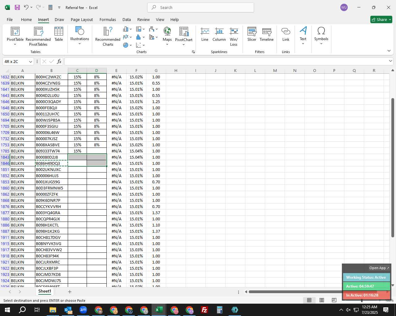
Task: Open the Text group menu
Action: [303, 35]
